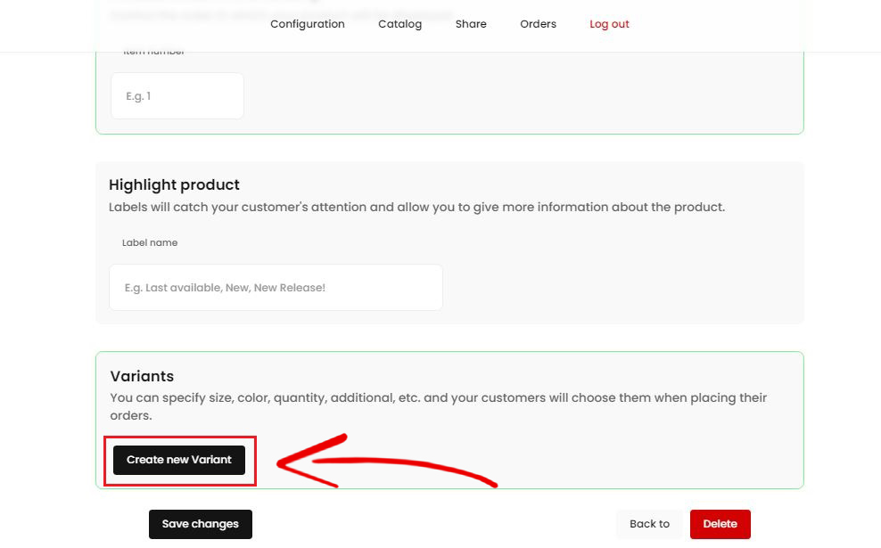Click into the Label name text box
Screen dimensions: 881x548
[x=276, y=288]
